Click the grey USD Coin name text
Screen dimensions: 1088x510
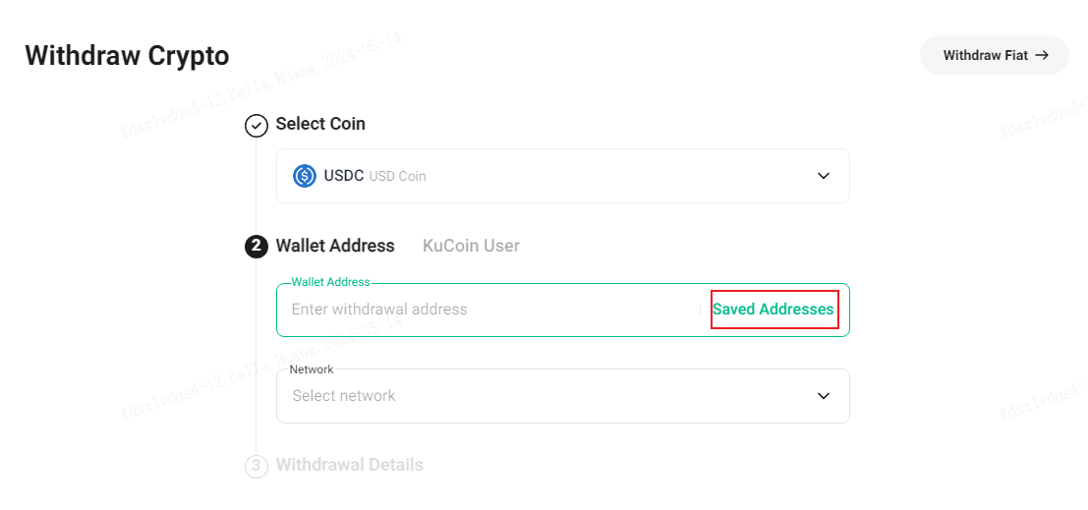tap(398, 176)
